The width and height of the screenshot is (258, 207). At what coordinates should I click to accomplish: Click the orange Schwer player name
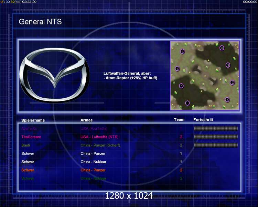28,170
